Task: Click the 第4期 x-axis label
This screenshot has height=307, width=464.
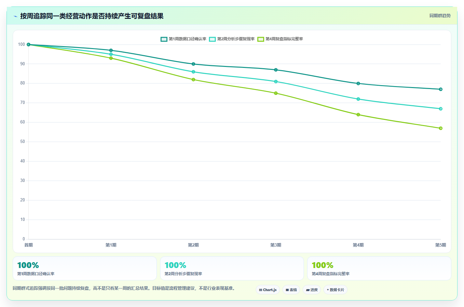Action: coord(358,245)
